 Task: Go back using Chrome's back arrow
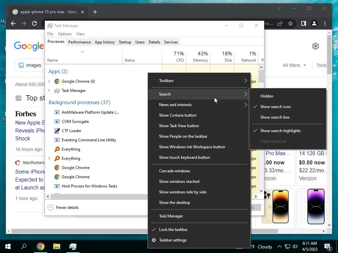[x=13, y=23]
